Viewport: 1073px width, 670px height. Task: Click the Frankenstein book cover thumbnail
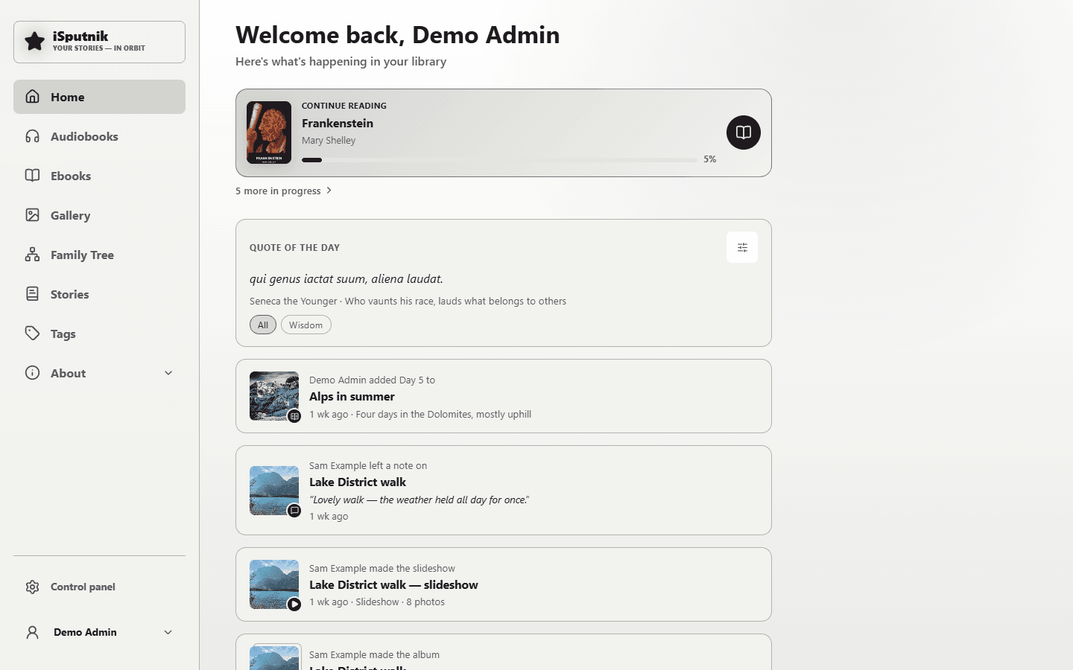pyautogui.click(x=269, y=133)
